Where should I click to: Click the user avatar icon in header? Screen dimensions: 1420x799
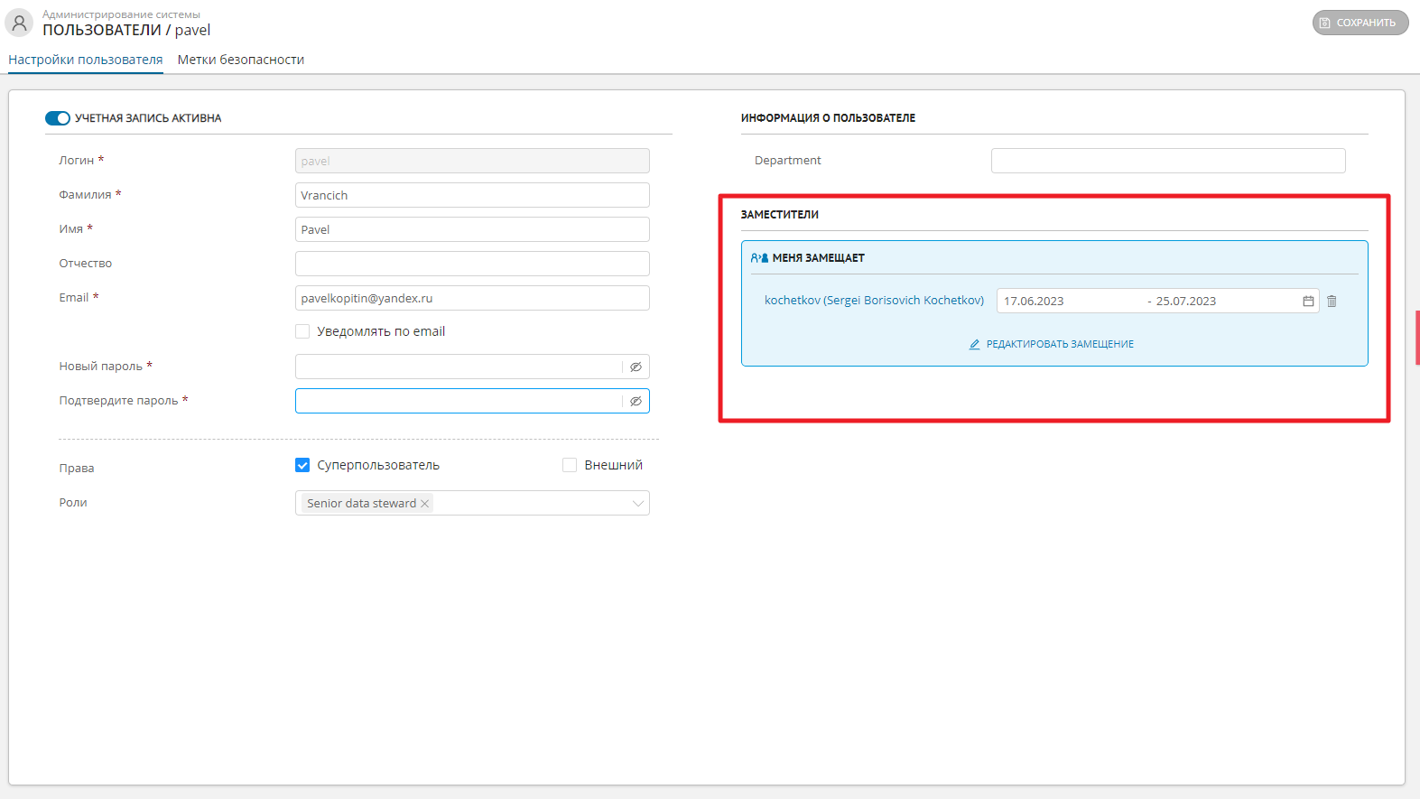[x=19, y=23]
